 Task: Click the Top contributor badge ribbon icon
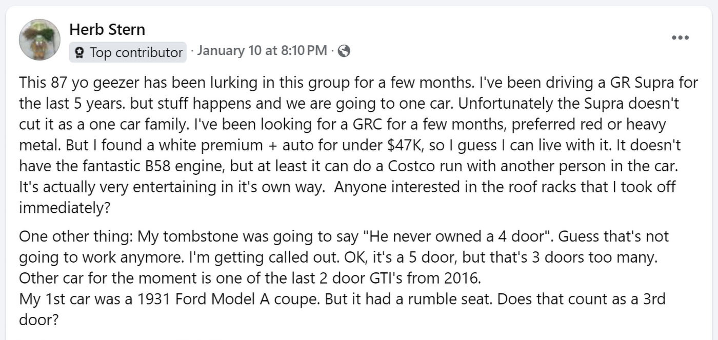(79, 52)
